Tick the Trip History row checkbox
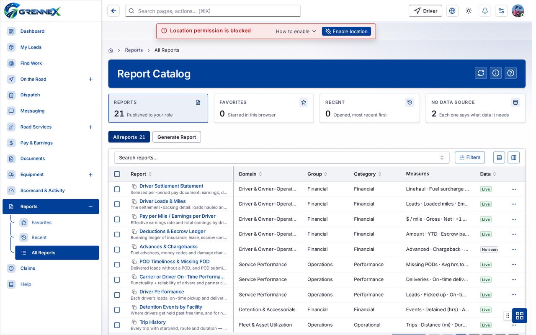 117,325
